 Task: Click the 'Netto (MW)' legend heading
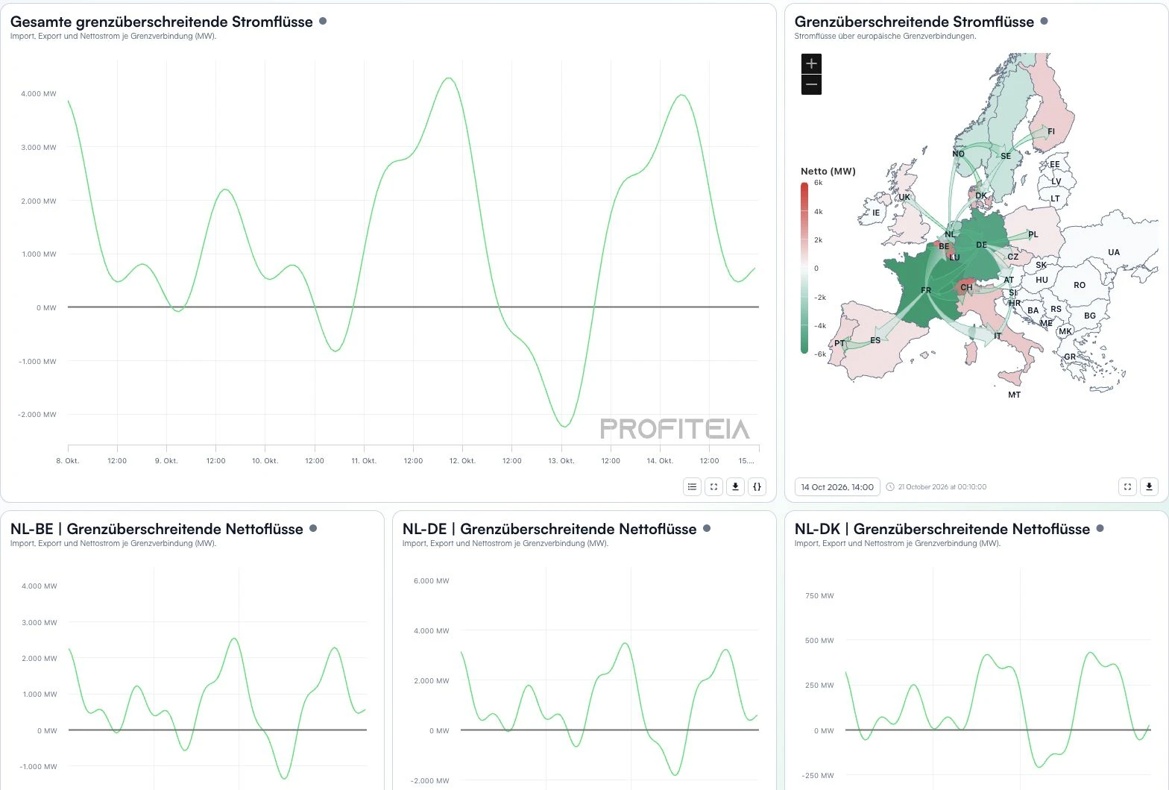(828, 172)
